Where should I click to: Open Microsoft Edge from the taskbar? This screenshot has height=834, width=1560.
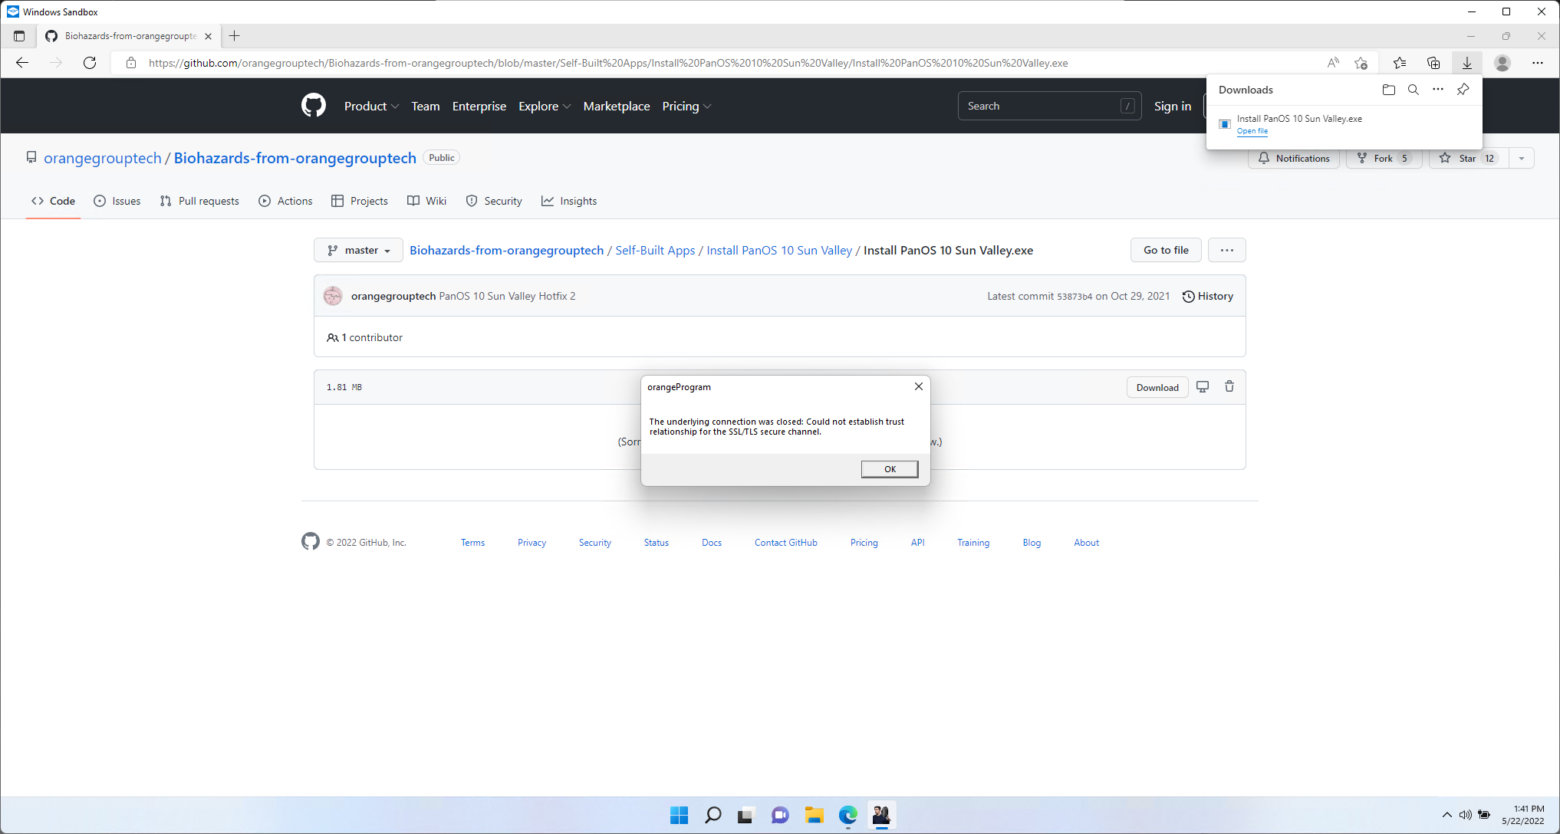point(847,815)
